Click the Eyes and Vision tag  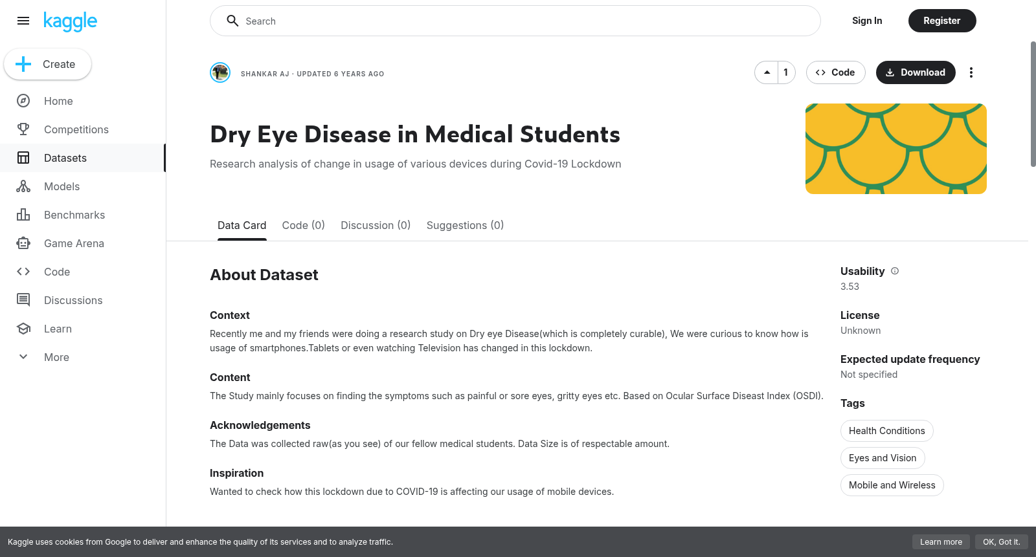click(883, 458)
